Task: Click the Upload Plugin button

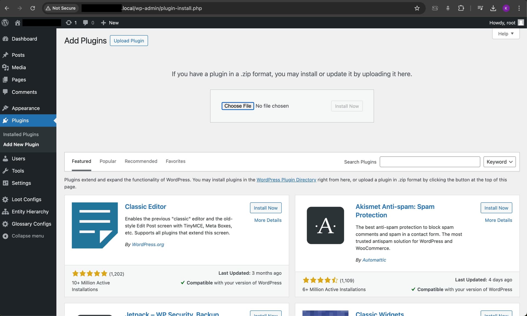Action: pos(129,40)
